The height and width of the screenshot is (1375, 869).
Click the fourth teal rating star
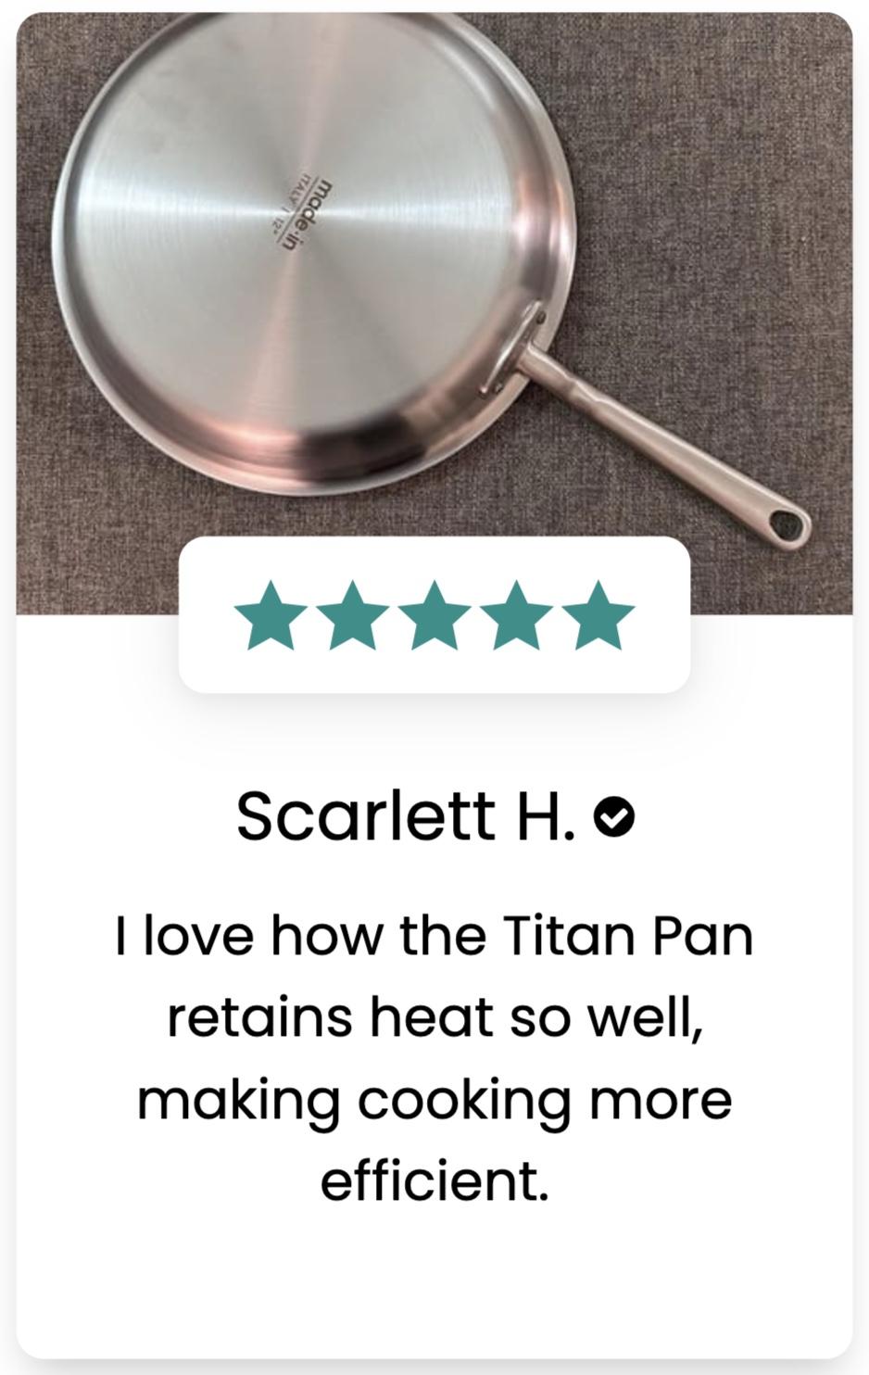click(x=516, y=614)
